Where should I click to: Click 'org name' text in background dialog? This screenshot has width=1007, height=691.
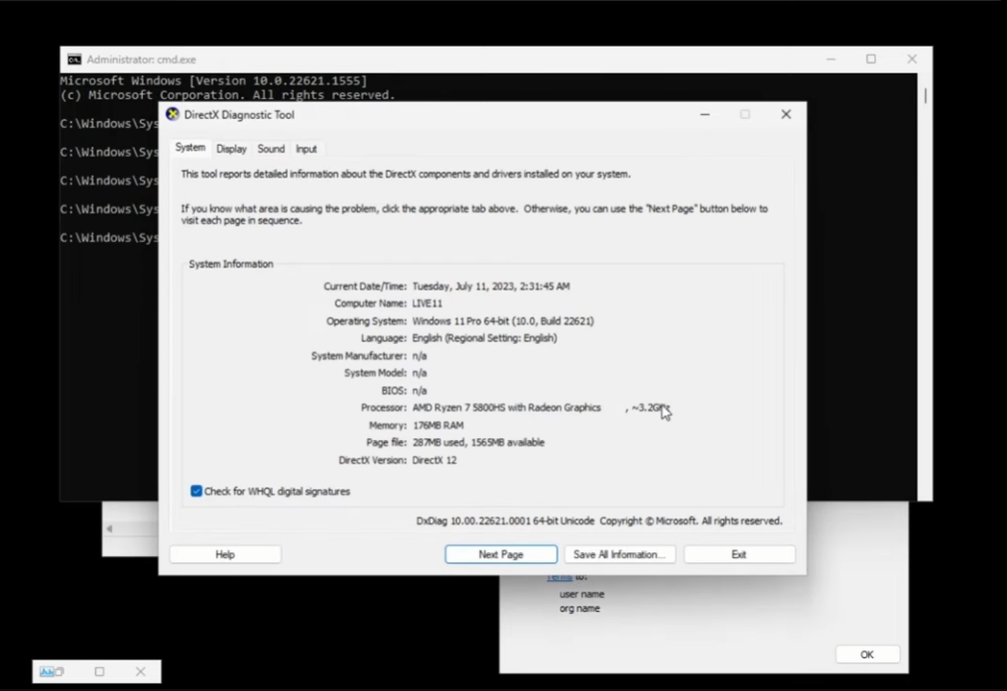(x=579, y=609)
